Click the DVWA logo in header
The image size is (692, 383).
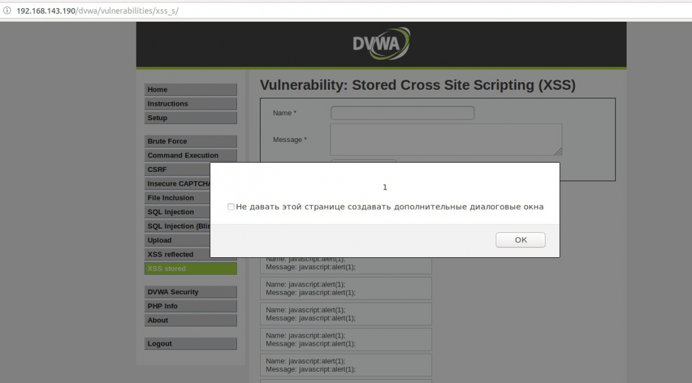pyautogui.click(x=382, y=44)
